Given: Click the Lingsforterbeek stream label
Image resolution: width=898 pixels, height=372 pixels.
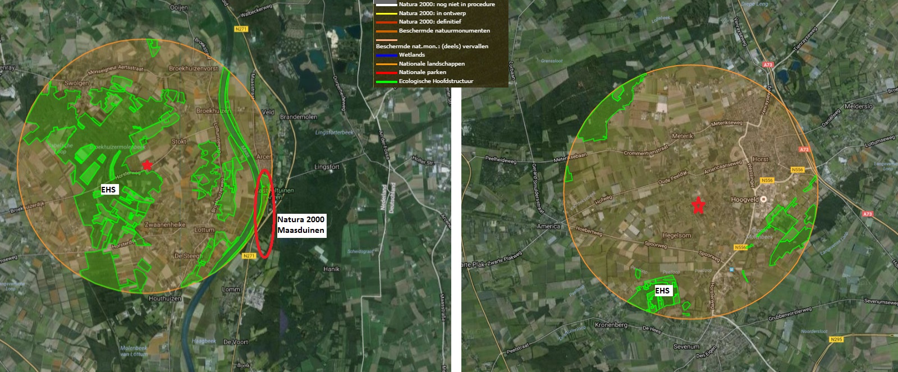Looking at the screenshot, I should [x=335, y=132].
